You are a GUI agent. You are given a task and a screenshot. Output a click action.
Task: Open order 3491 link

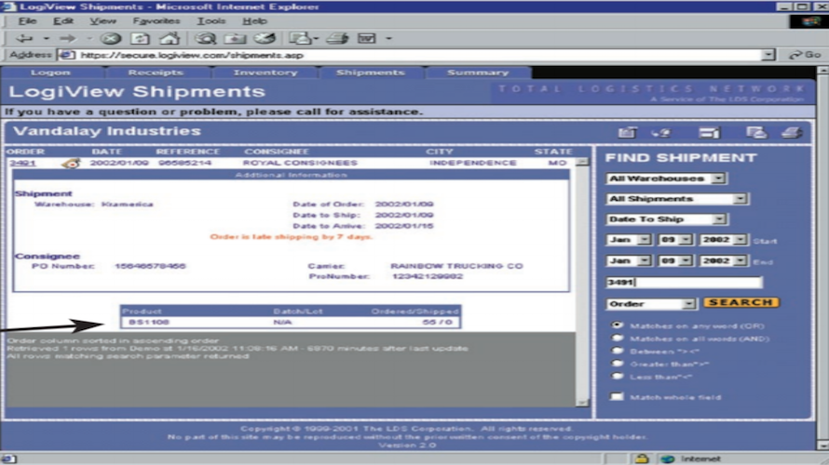click(x=22, y=163)
